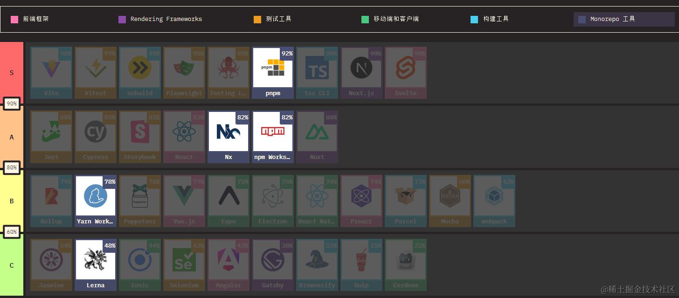Click the Playwright masks icon
The width and height of the screenshot is (679, 298).
[184, 69]
